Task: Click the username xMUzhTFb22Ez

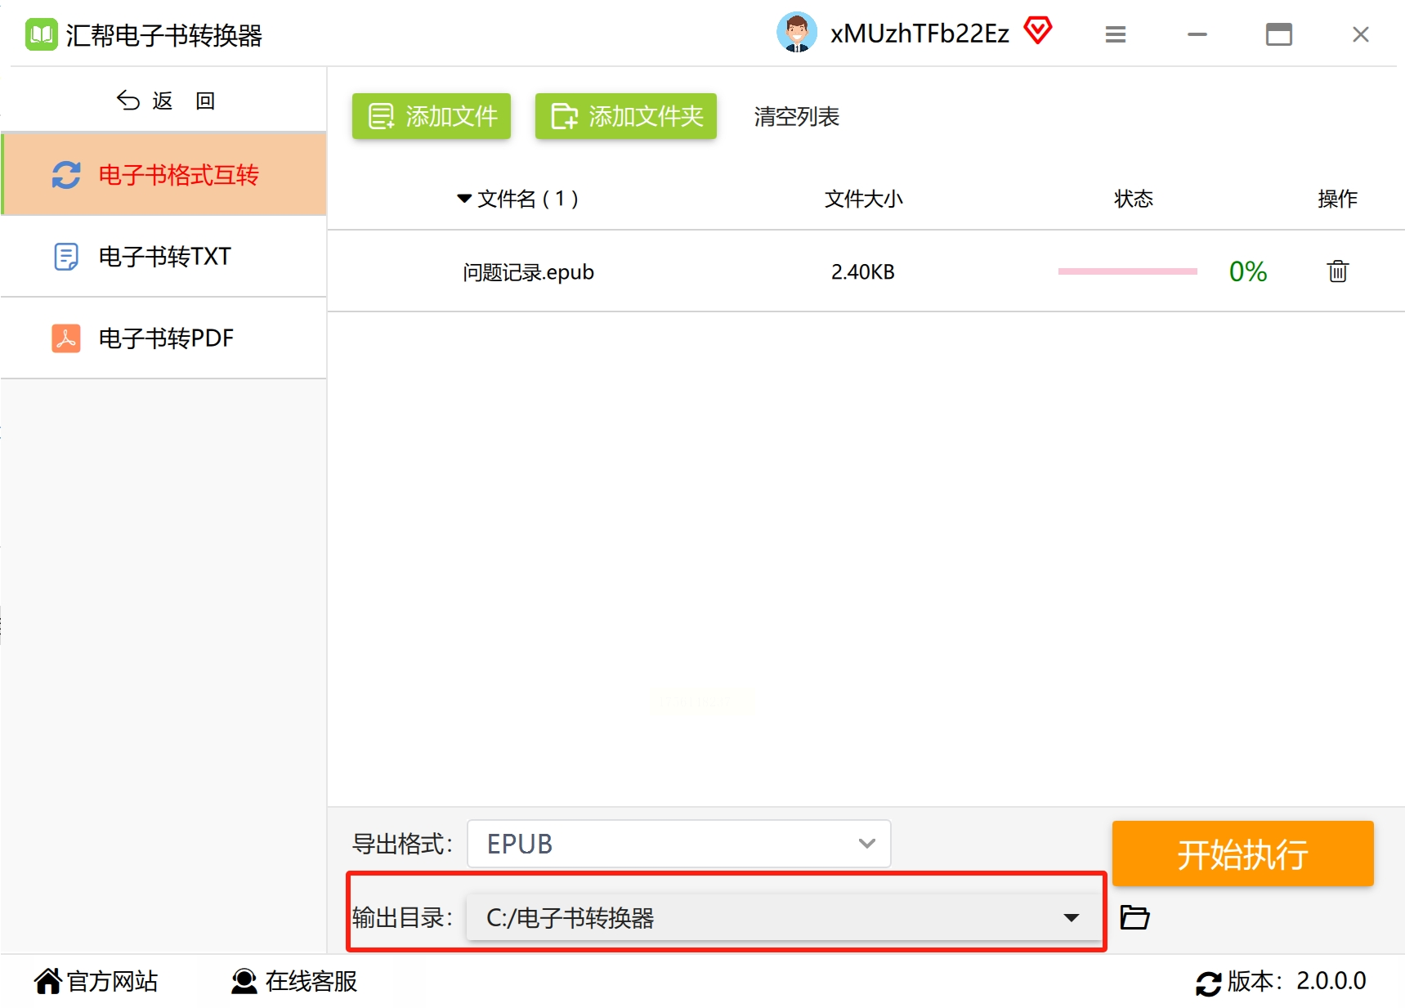Action: 920,34
